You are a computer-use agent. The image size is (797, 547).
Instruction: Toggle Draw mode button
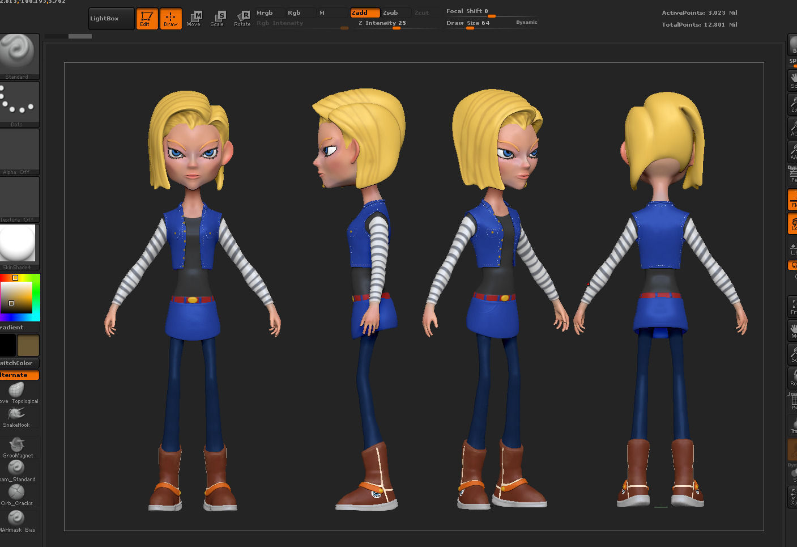pos(171,19)
